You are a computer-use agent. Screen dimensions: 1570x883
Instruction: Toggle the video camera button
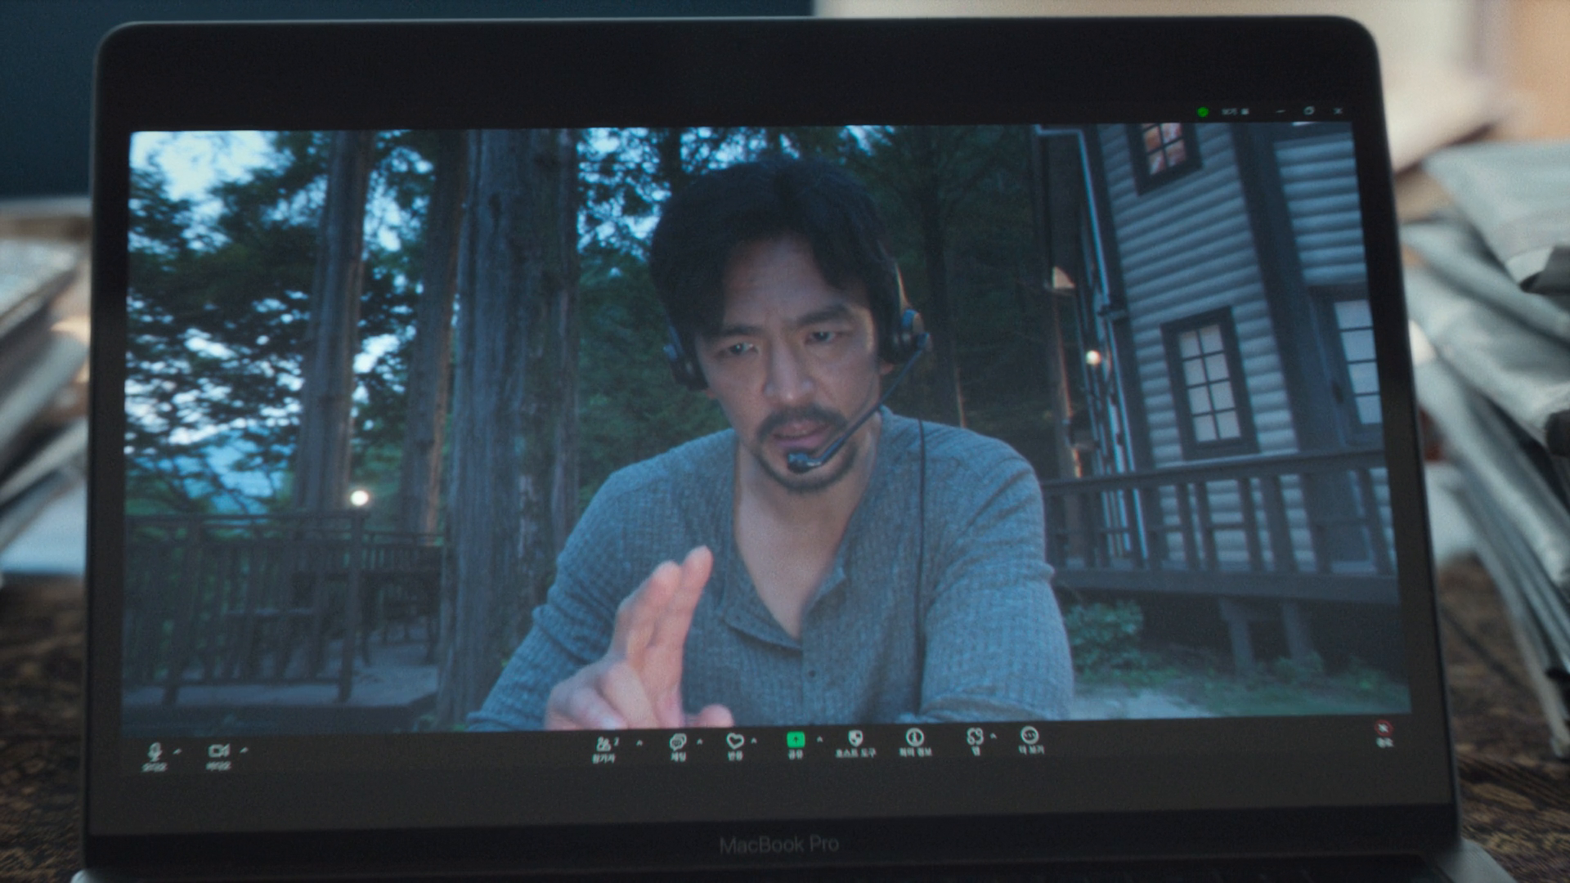coord(218,751)
